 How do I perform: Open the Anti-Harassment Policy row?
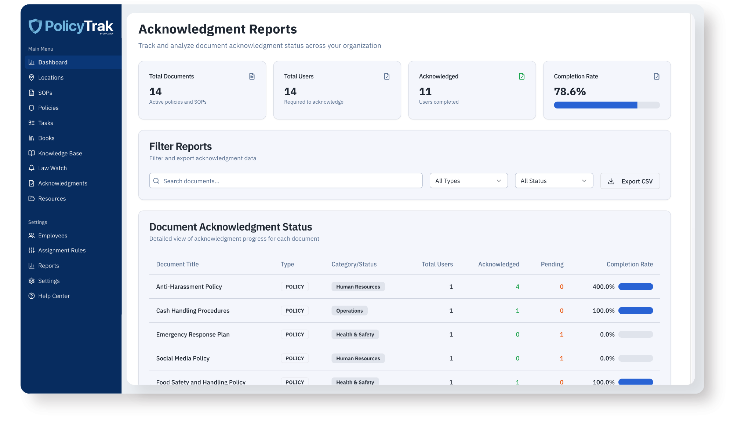point(404,287)
